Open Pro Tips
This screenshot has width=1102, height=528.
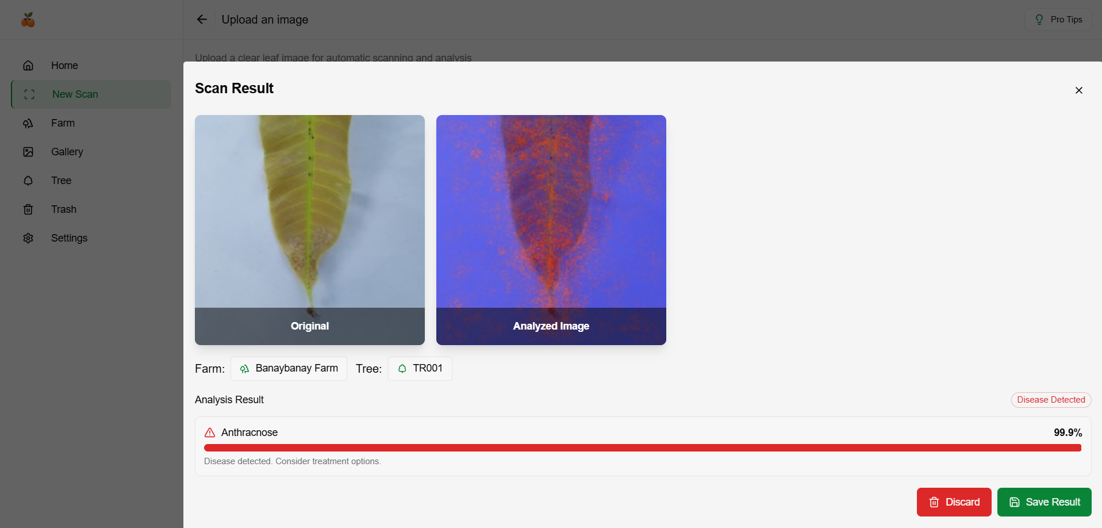pyautogui.click(x=1058, y=20)
